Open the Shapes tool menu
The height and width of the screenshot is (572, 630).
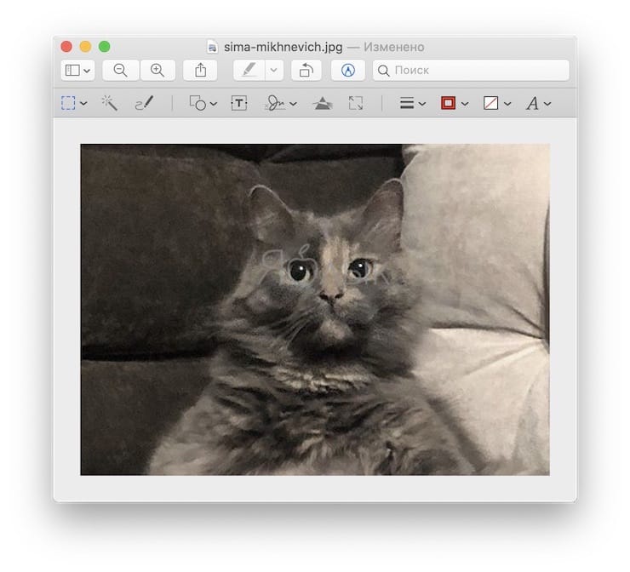coord(203,103)
